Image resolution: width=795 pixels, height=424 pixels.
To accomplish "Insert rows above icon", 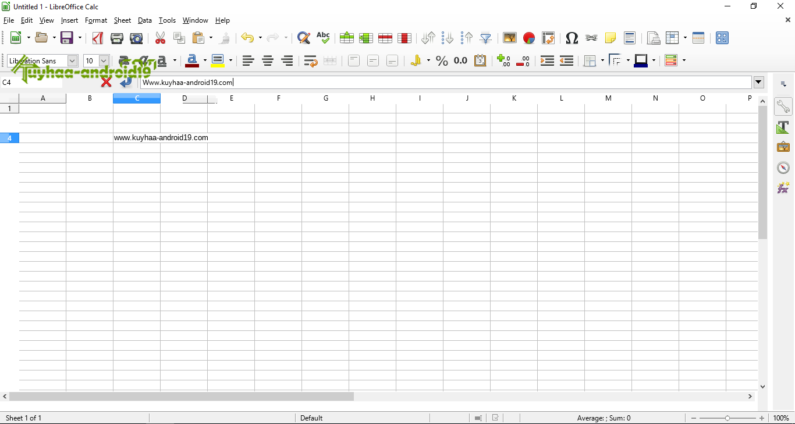I will 347,38.
